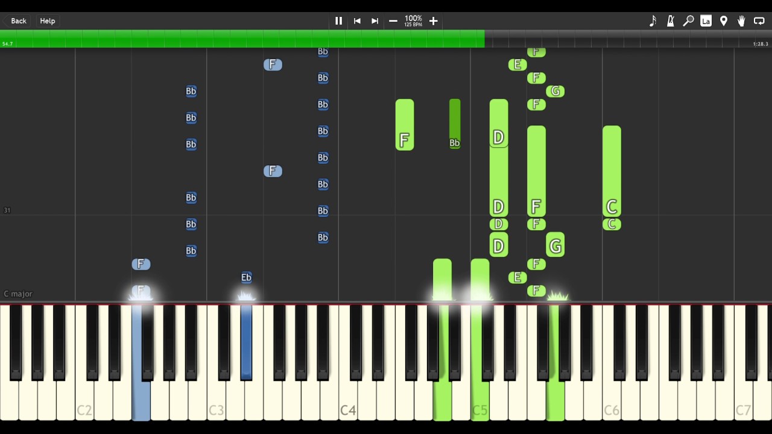Image resolution: width=772 pixels, height=434 pixels.
Task: Open the magnifier zoom tool
Action: (688, 21)
